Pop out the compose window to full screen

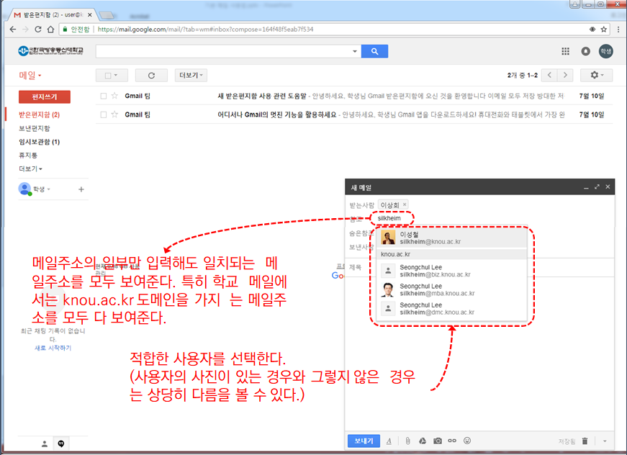[597, 187]
